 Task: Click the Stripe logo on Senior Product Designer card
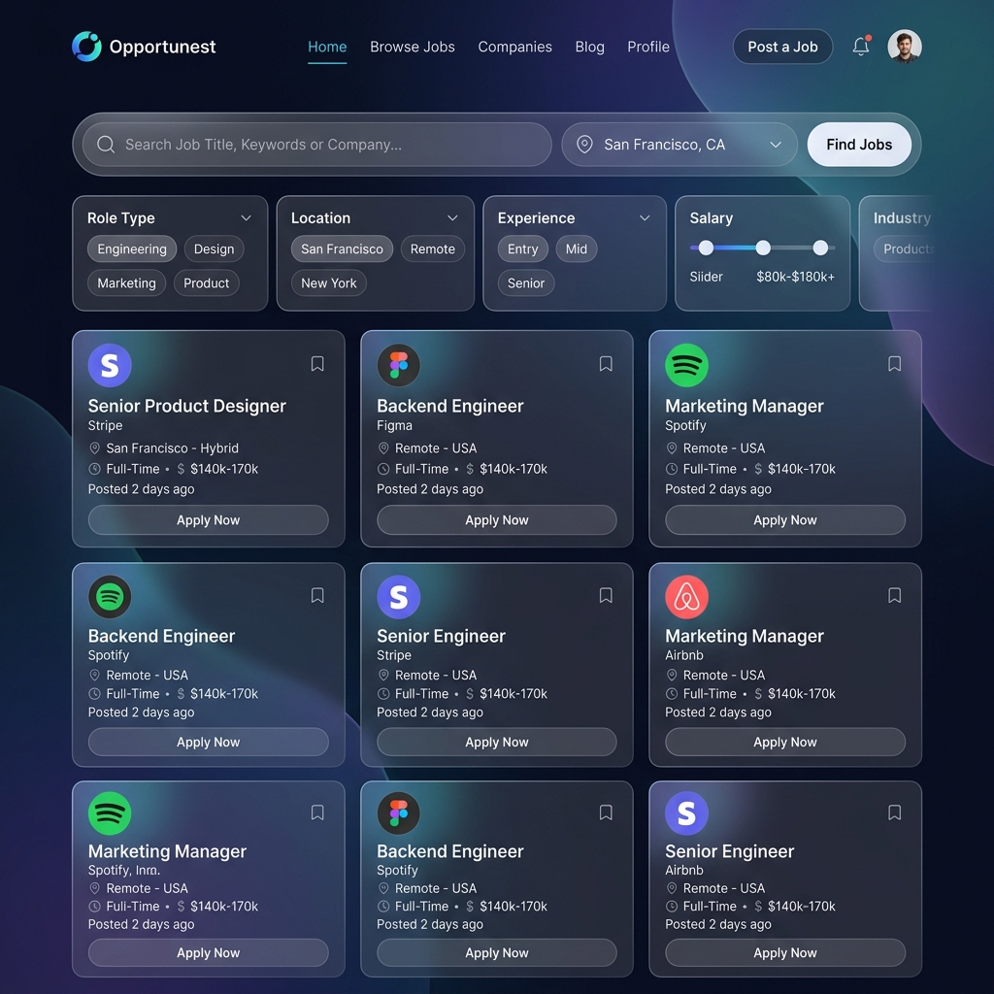[110, 365]
